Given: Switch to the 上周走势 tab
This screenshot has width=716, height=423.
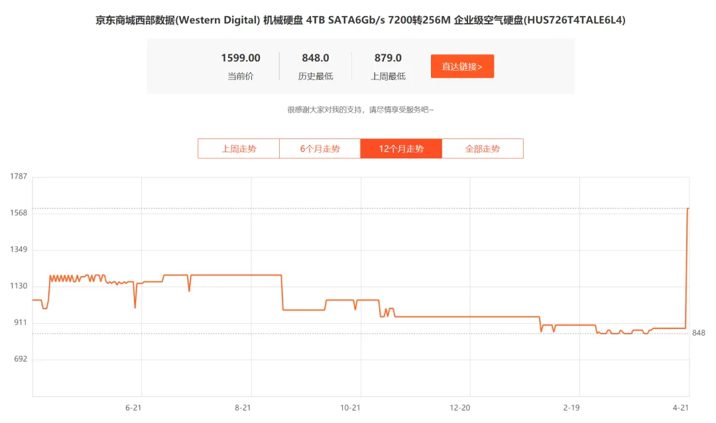Looking at the screenshot, I should 238,148.
